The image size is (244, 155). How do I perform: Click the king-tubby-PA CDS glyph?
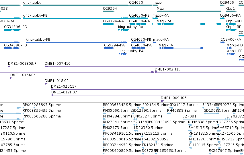[x=123, y=54]
